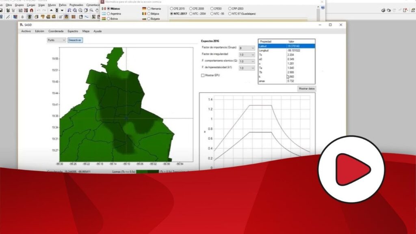This screenshot has width=416, height=234.
Task: Click the red arch icon in toolbar
Action: (31, 10)
